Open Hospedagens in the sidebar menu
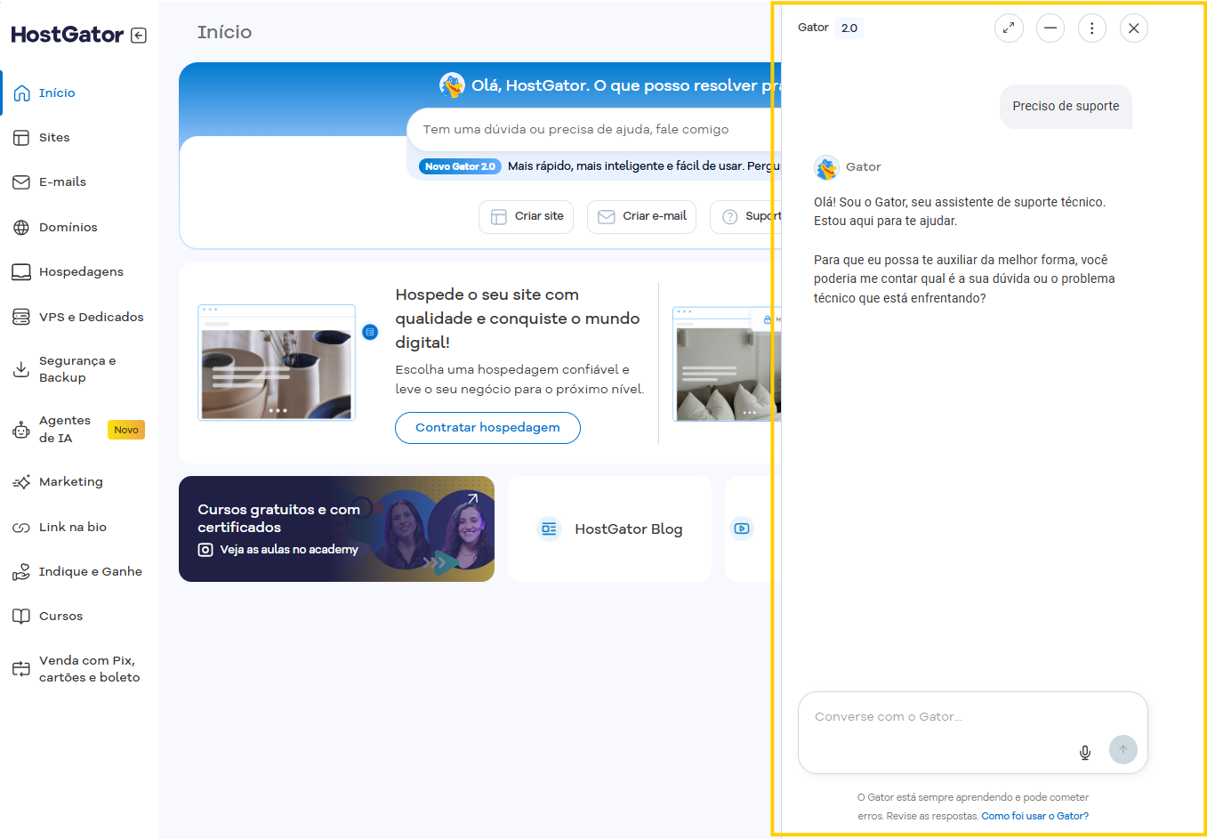The image size is (1207, 839). [x=80, y=271]
